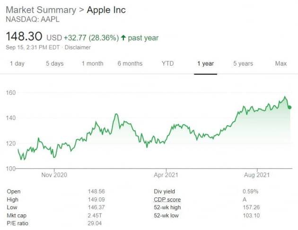The image size is (298, 230).
Task: Show the 1 month chart
Action: [92, 64]
